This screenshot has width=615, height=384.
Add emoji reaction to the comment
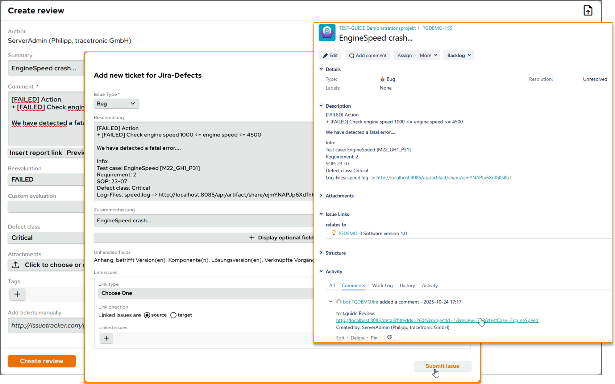pyautogui.click(x=390, y=337)
